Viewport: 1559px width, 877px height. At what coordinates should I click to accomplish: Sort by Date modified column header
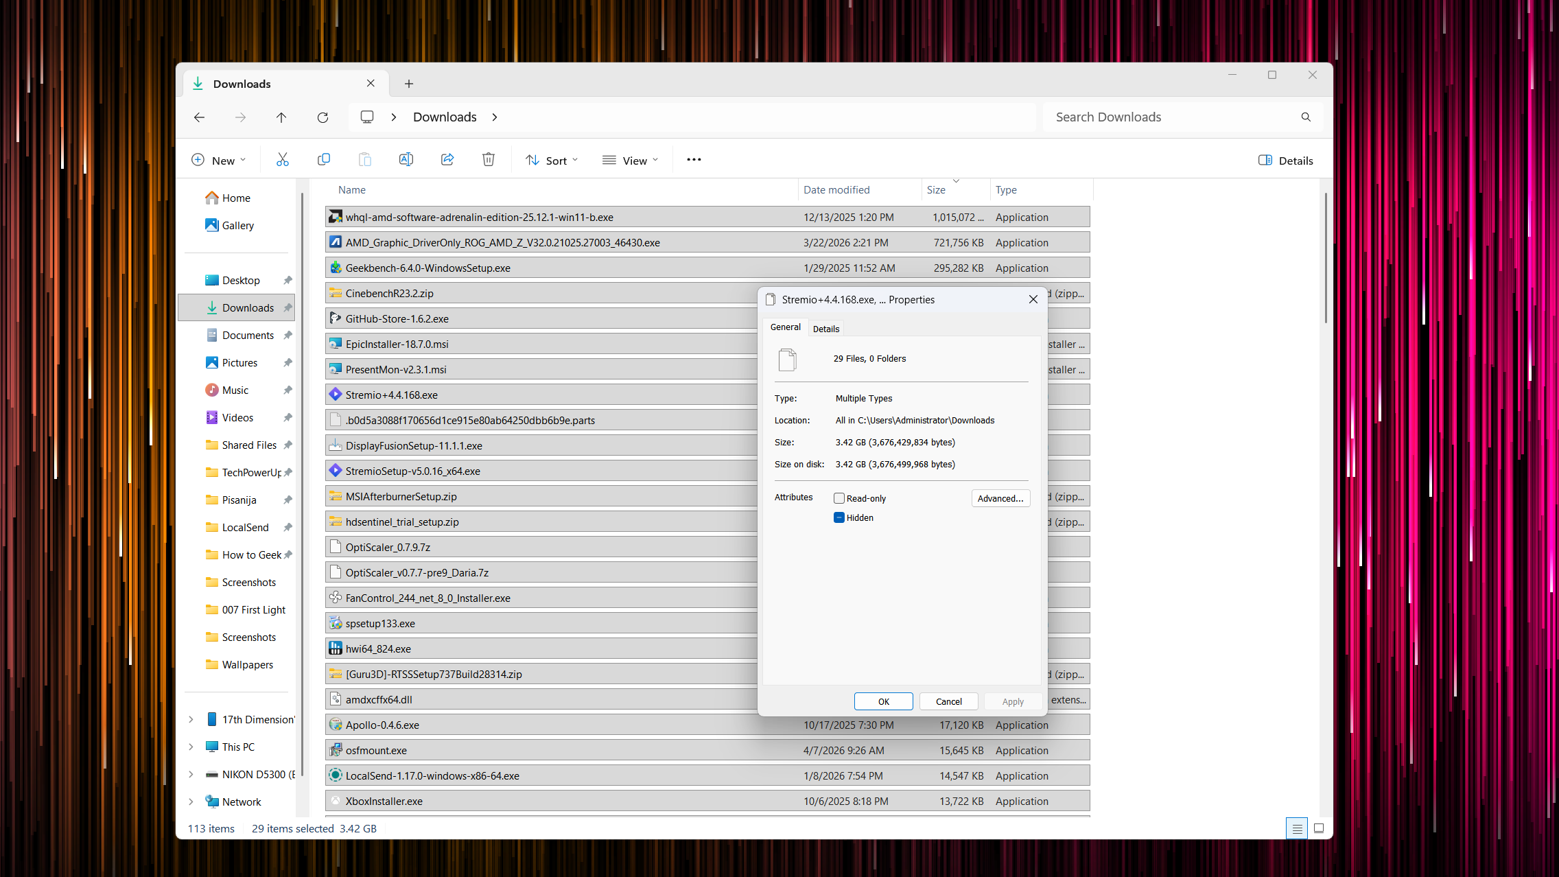point(859,190)
